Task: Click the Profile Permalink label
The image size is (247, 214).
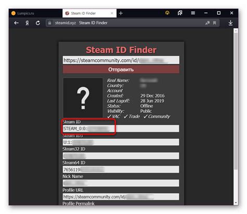Action: pos(79,204)
